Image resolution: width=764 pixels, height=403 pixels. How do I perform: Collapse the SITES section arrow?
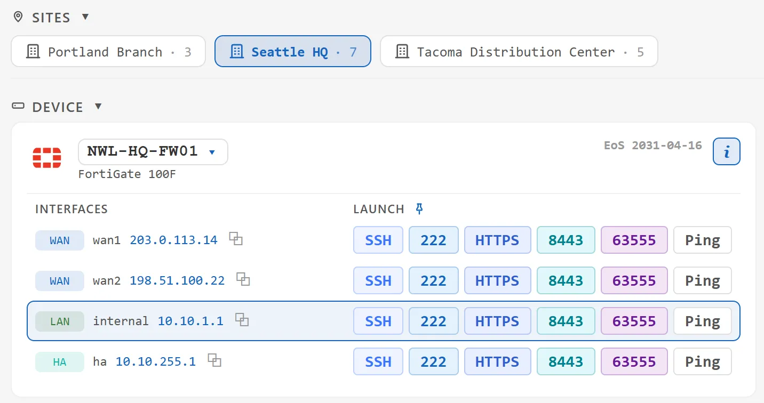pos(85,17)
